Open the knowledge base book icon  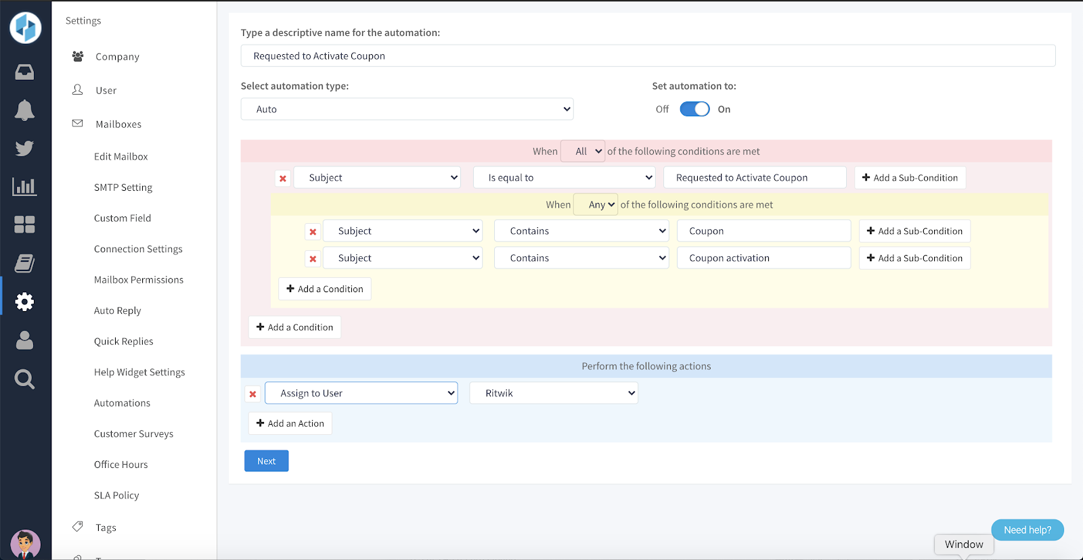pyautogui.click(x=24, y=263)
